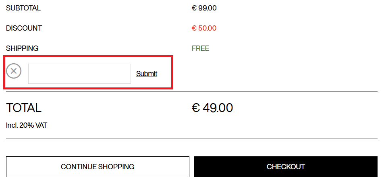384x193 pixels.
Task: Click the DISCOUNT label
Action: [24, 28]
